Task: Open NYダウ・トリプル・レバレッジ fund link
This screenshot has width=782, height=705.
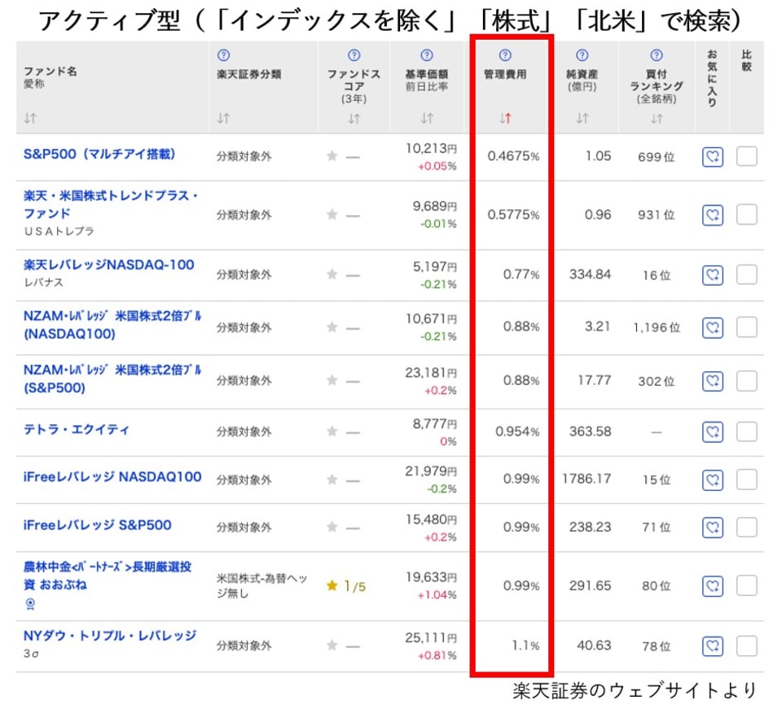Action: (110, 636)
